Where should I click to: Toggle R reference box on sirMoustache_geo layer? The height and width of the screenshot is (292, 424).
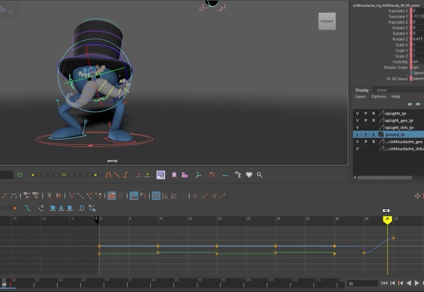point(374,141)
